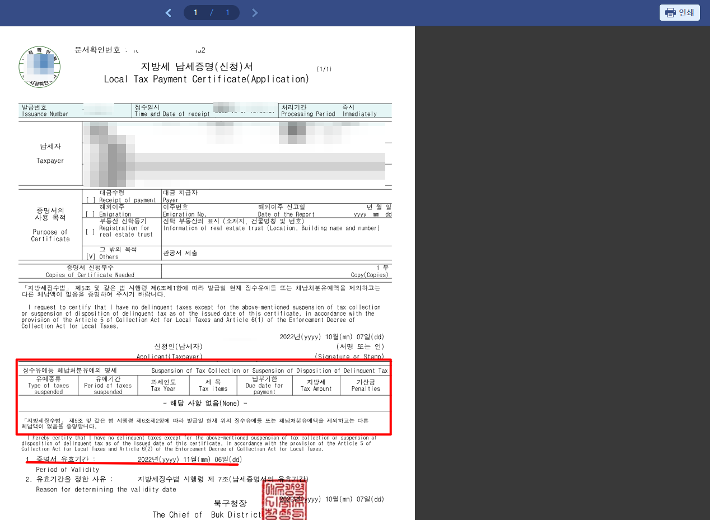Click the 1 부 Copy(Copies) value
Screen dimensions: 710x520
pos(370,271)
